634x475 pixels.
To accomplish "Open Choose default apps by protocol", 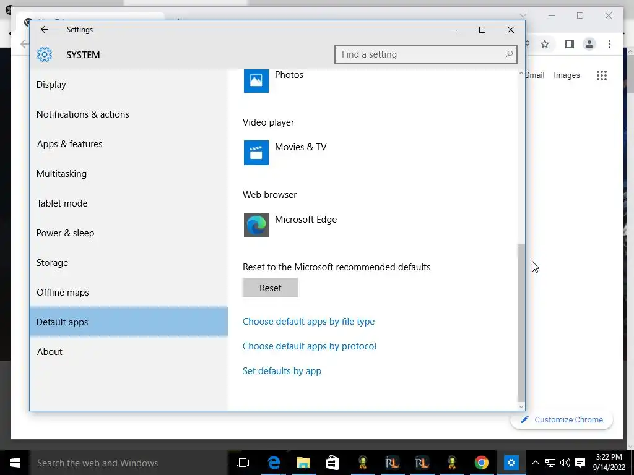I will tap(310, 346).
